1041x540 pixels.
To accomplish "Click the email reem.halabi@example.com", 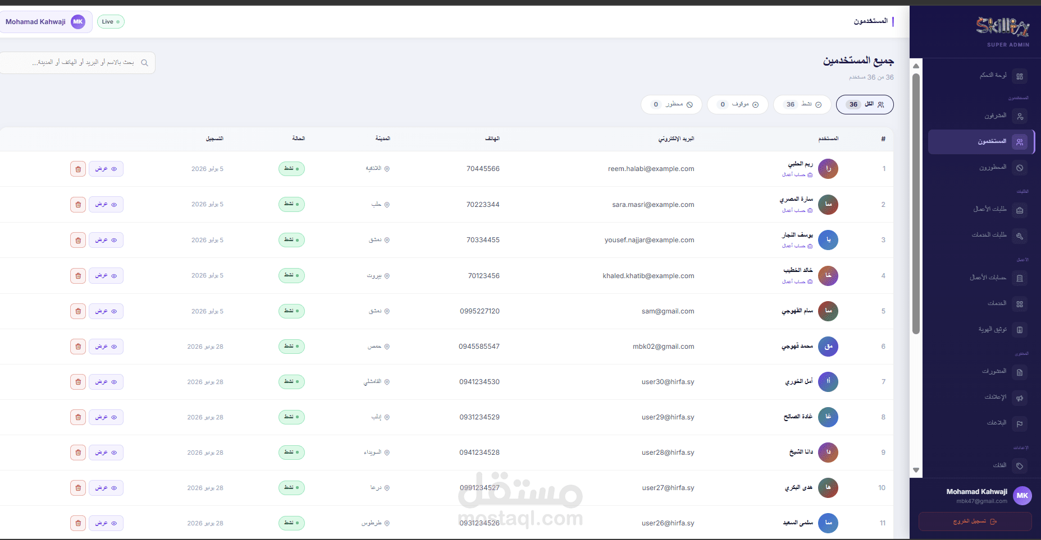I will click(651, 169).
